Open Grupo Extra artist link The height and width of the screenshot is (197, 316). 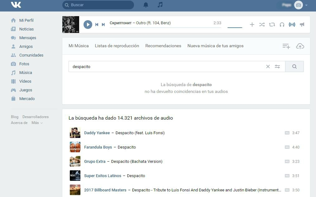95,161
